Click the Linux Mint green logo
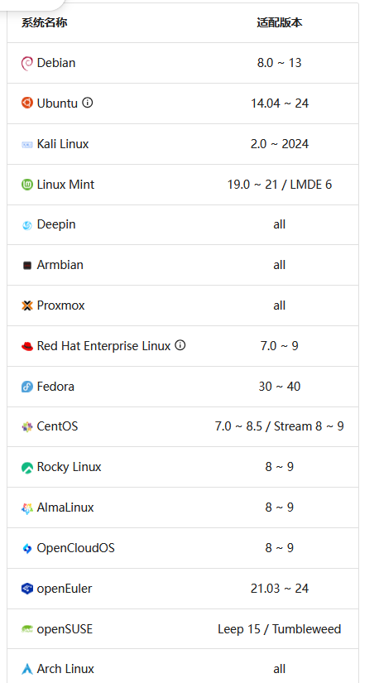The height and width of the screenshot is (683, 379). (27, 185)
